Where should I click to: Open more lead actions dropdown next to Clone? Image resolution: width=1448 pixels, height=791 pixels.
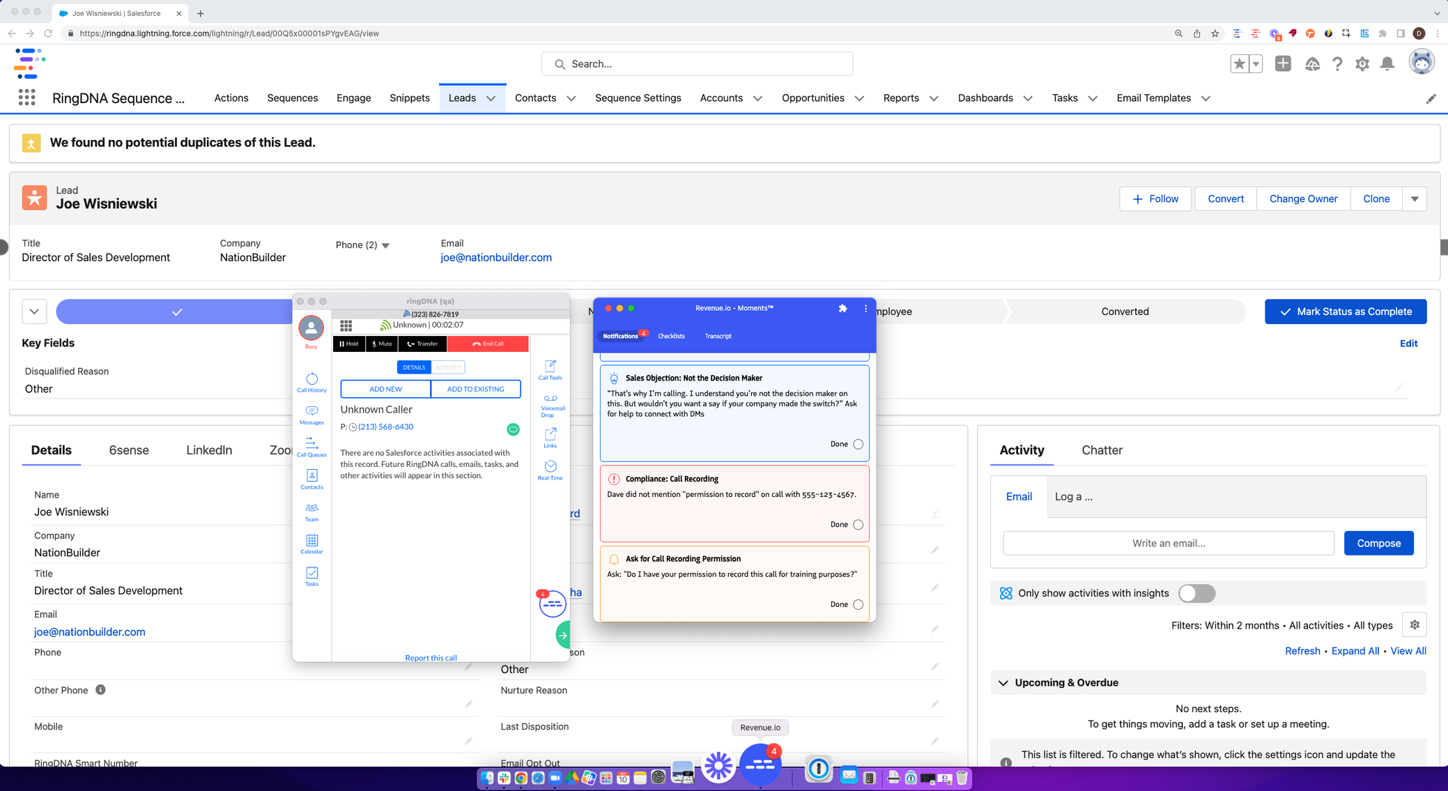click(1415, 199)
